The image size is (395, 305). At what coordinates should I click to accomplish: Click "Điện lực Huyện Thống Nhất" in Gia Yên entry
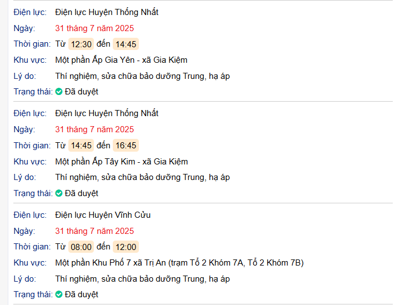click(x=107, y=12)
